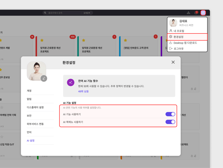Image resolution: width=223 pixels, height=168 pixels.
Task: Click the purple AI sparkle icon
Action: (71, 82)
